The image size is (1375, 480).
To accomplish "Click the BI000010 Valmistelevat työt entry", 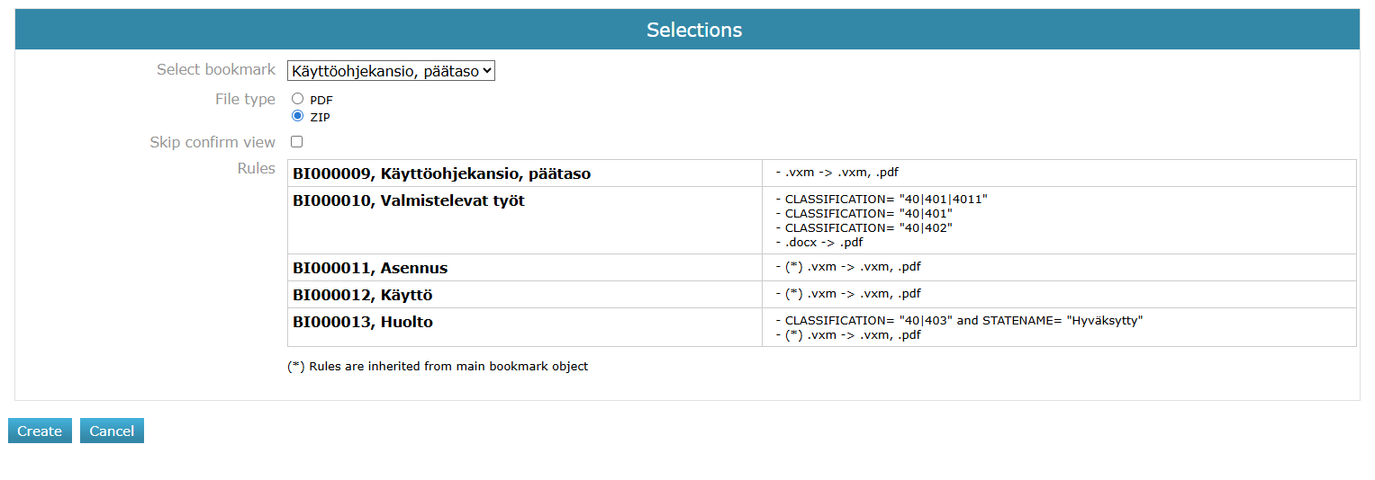I will pos(409,200).
